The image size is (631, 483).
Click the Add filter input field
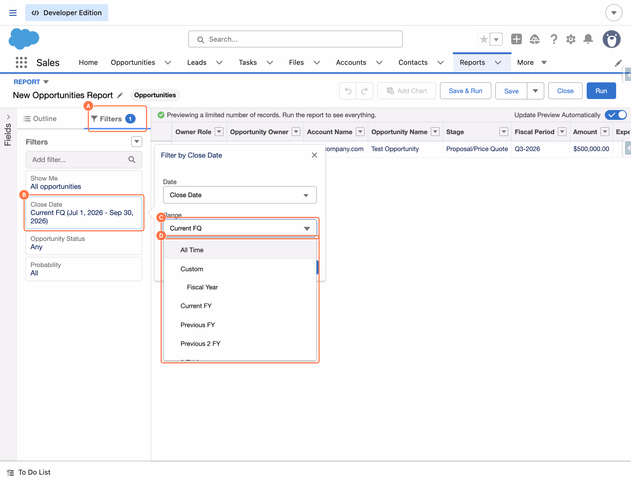[x=84, y=160]
